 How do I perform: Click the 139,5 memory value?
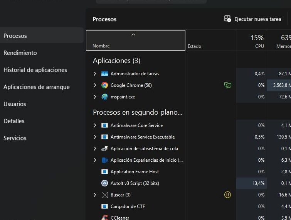[284, 137]
